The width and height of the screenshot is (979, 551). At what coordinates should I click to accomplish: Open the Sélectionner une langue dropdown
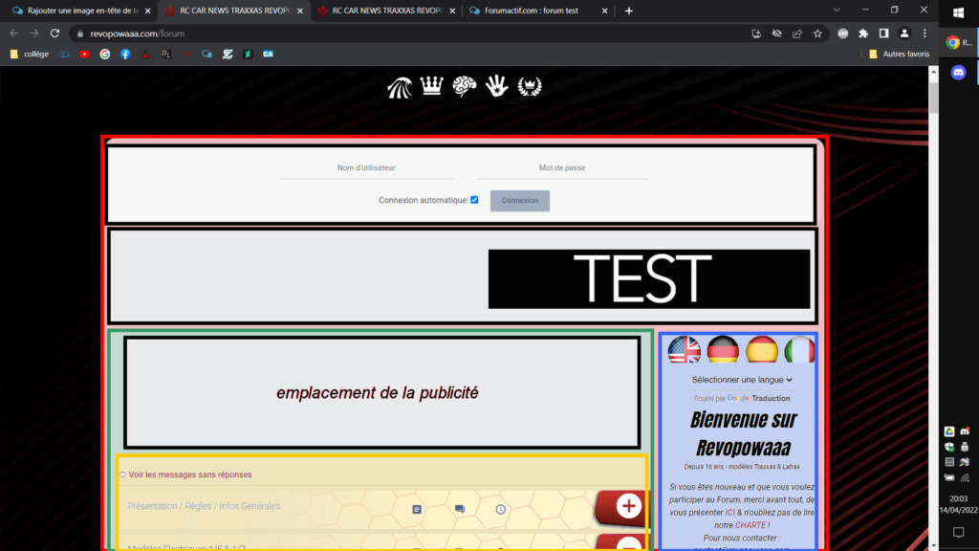click(x=742, y=380)
